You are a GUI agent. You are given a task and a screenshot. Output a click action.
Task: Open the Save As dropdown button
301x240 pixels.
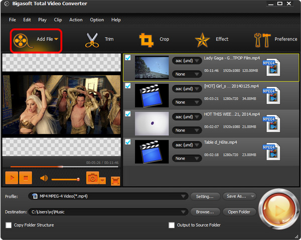(x=239, y=196)
